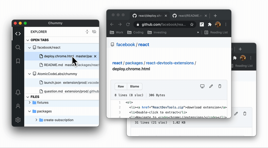Viewport: 268px width, 148px height.
Task: Show more bookmarks via double chevron
Action: (x=198, y=32)
